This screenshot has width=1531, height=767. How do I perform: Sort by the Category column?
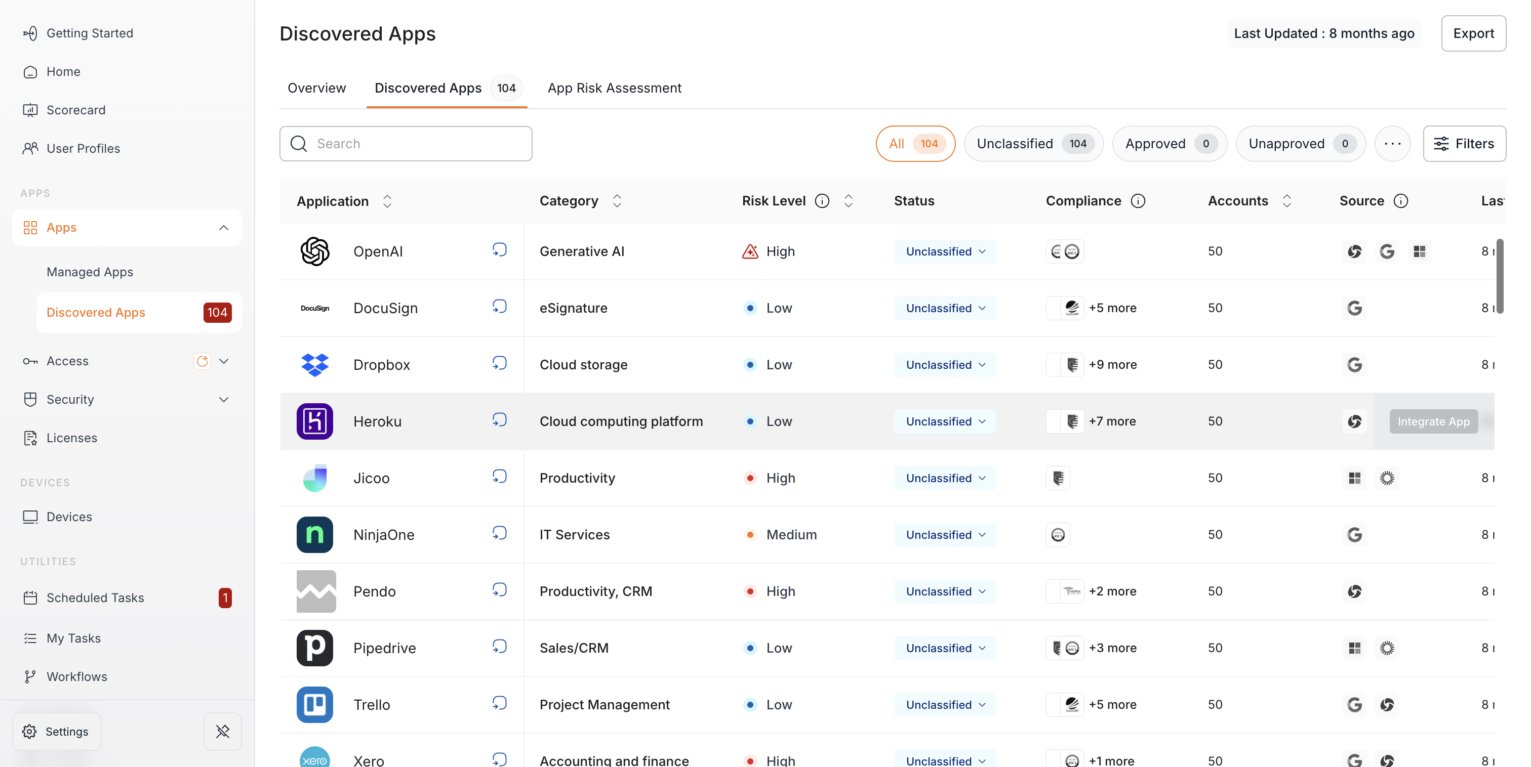point(617,201)
